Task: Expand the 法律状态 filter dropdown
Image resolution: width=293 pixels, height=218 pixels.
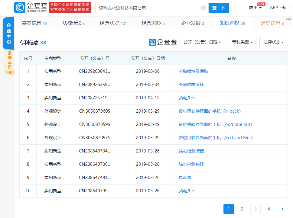Action: [x=274, y=42]
